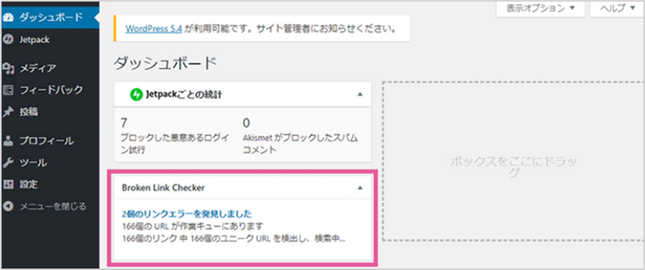Click the media icon beside メディア

click(7, 68)
